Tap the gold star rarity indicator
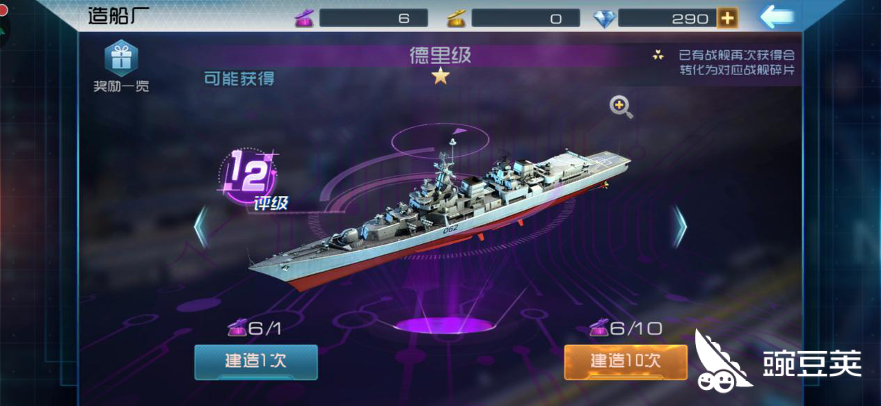Viewport: 881px width, 406px height. click(x=440, y=76)
